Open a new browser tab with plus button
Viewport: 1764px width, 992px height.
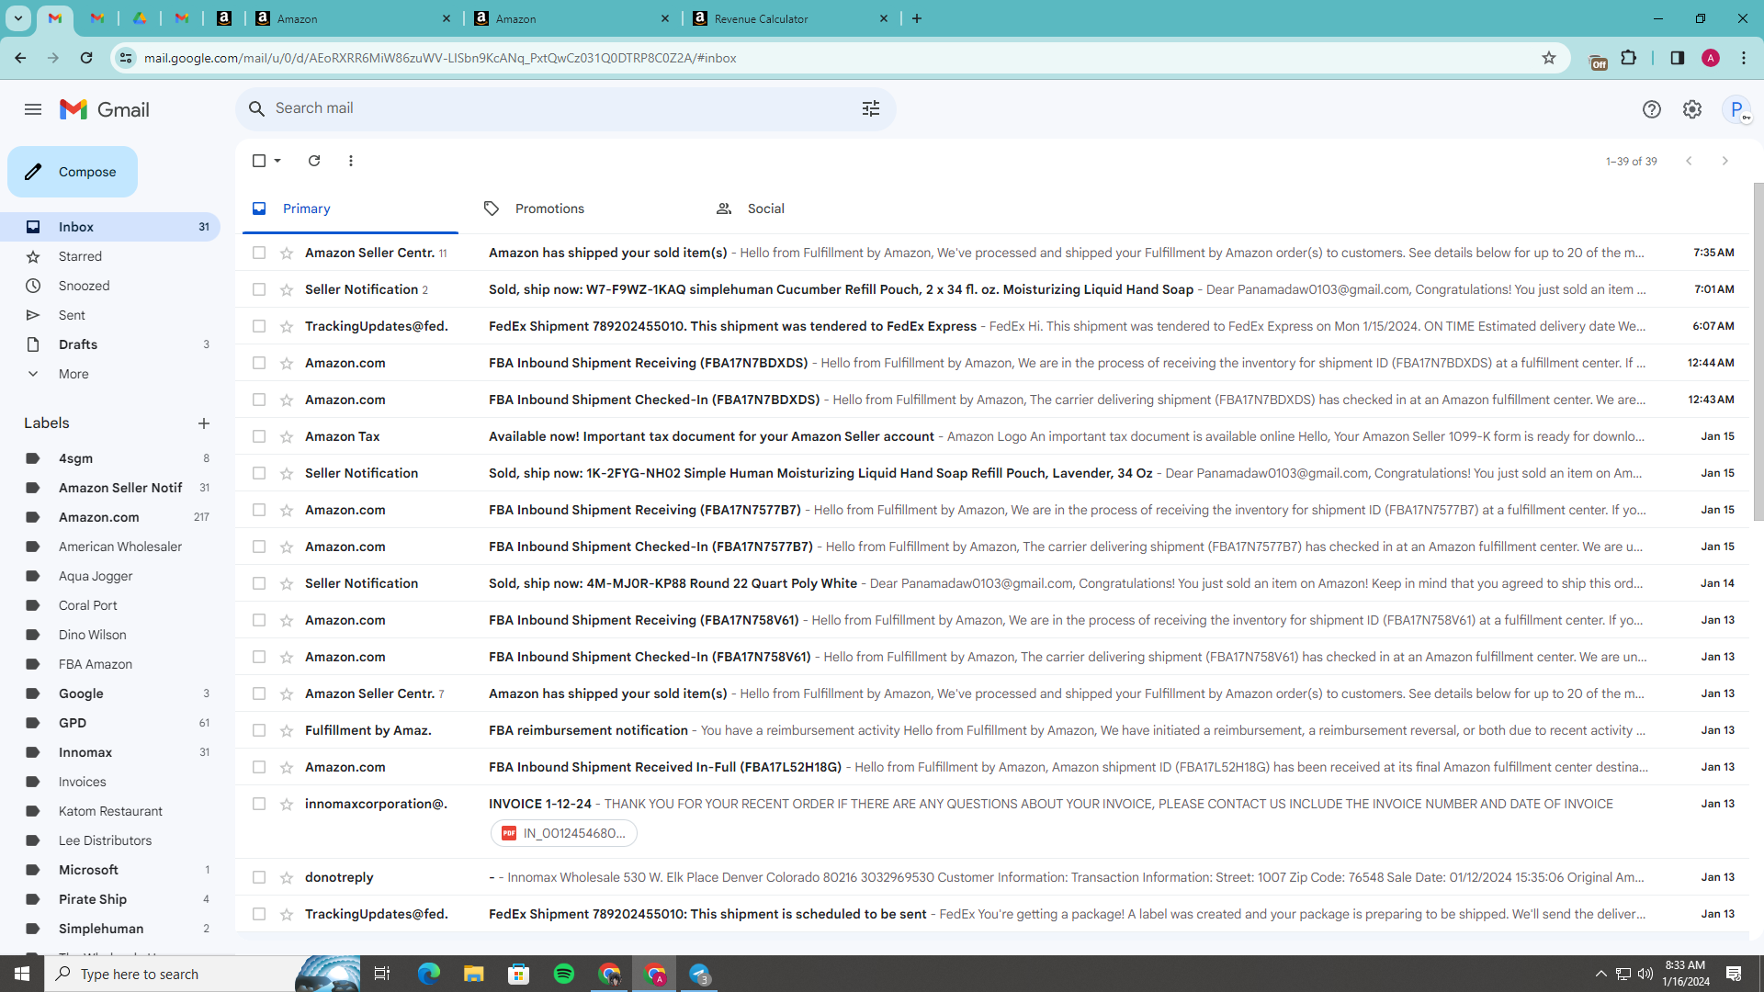click(916, 18)
